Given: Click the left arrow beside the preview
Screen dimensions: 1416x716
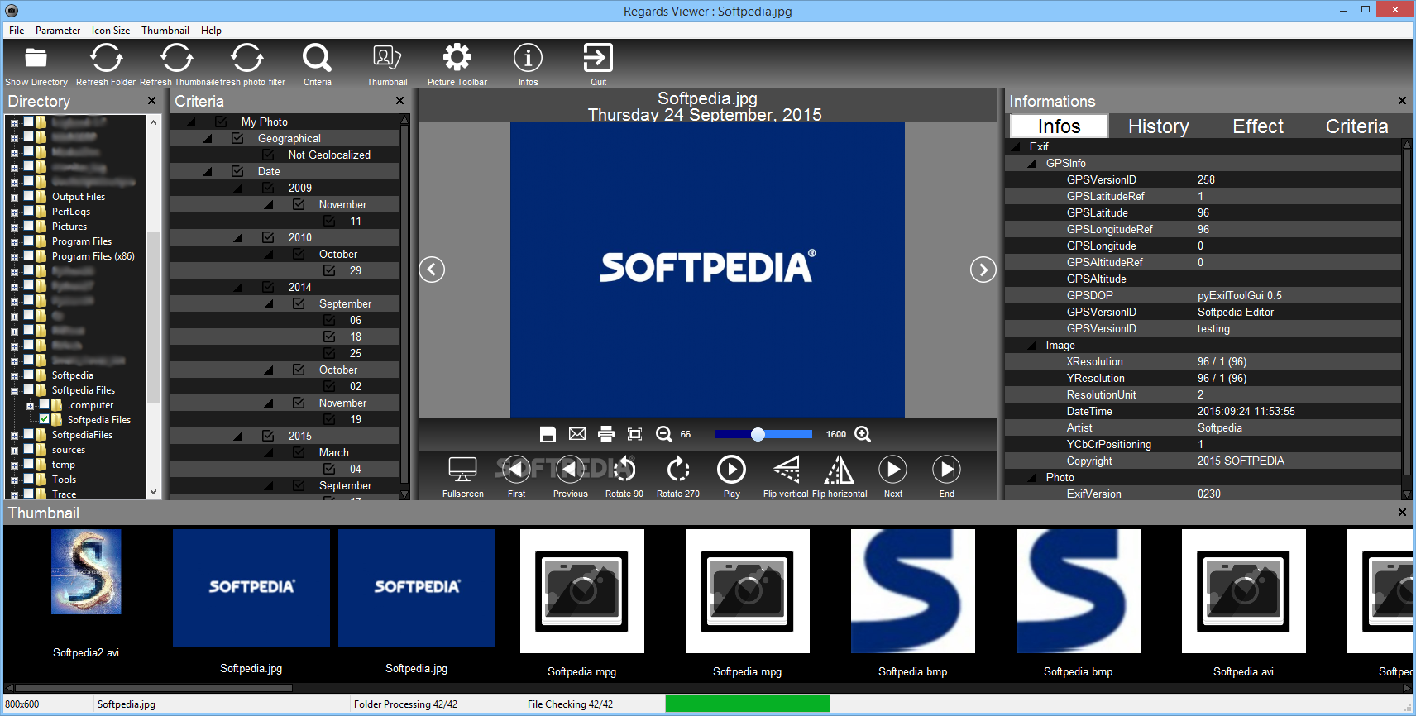Looking at the screenshot, I should point(432,270).
